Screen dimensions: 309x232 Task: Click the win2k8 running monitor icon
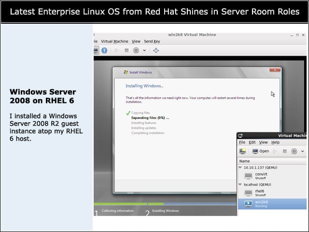point(248,203)
